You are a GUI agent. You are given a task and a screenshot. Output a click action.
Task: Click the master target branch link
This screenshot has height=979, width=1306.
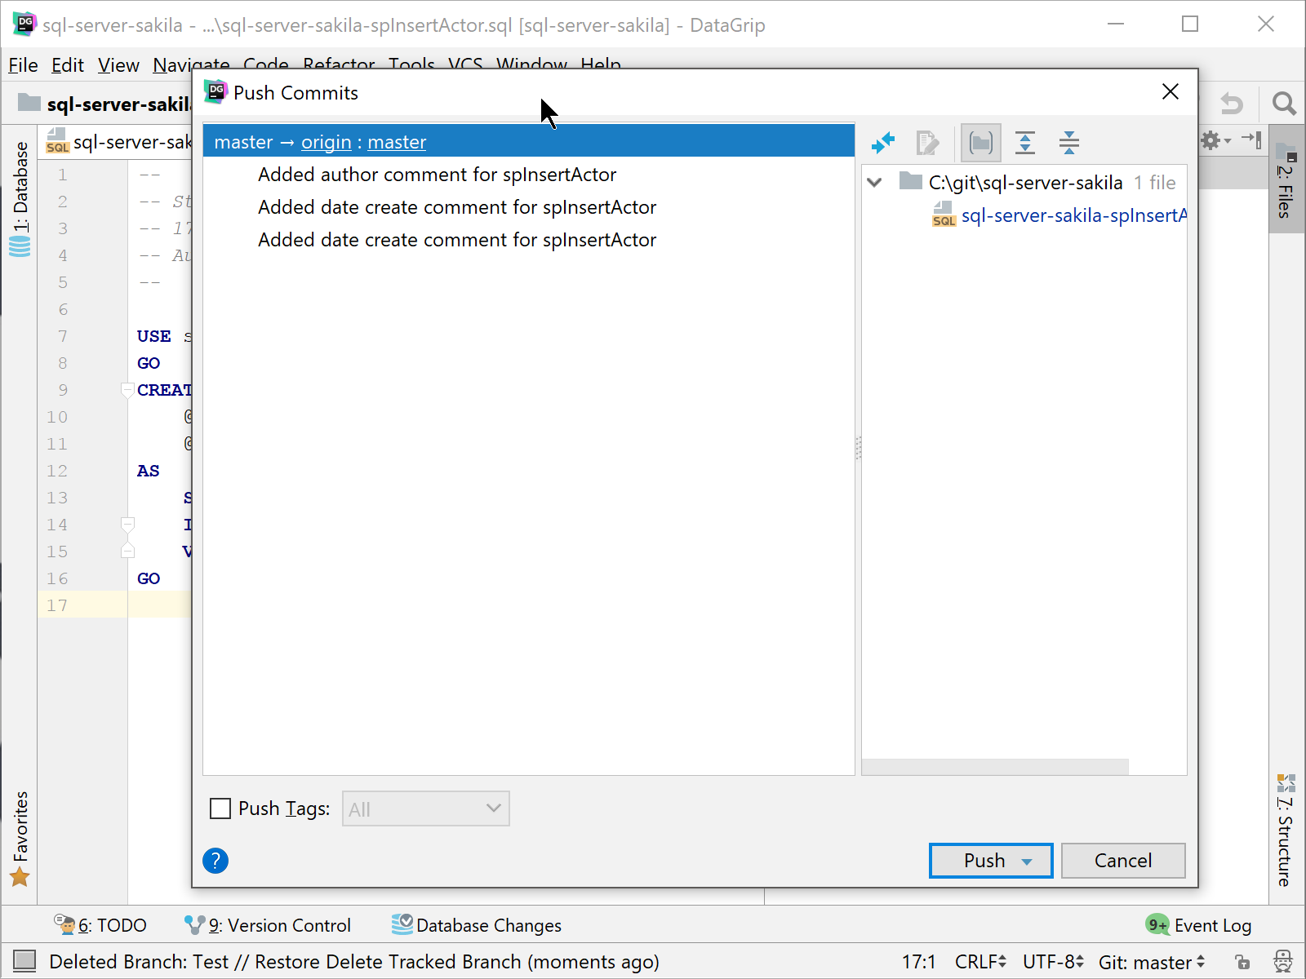click(397, 142)
